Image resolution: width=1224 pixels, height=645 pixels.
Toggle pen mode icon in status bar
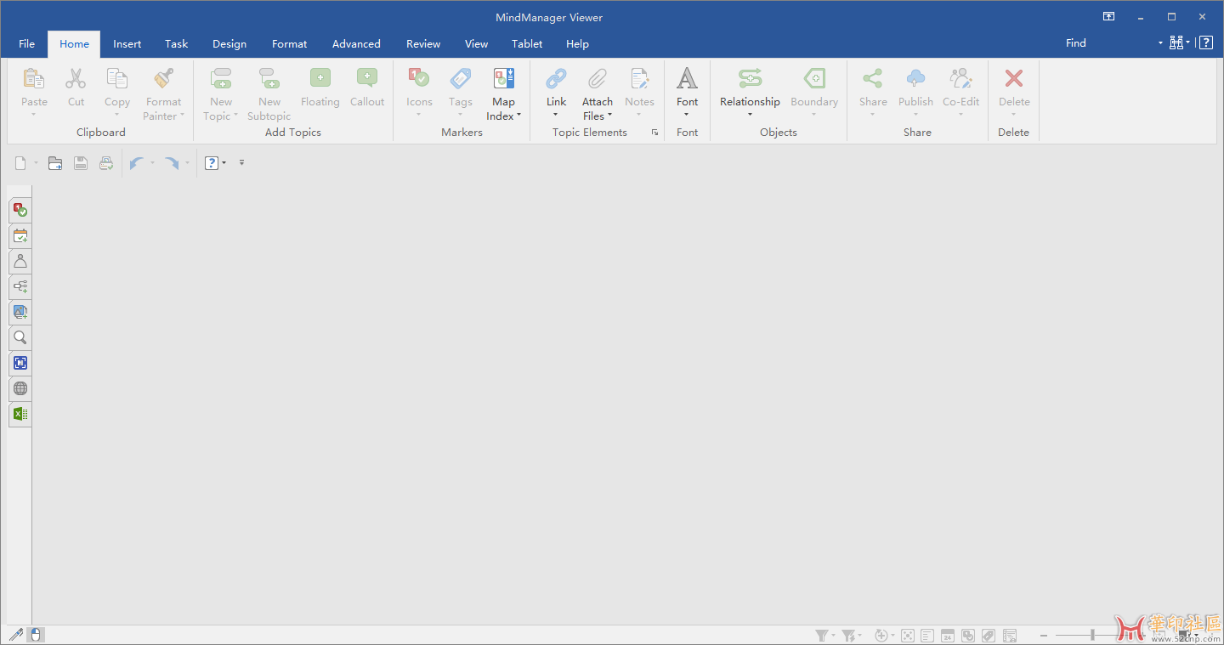(15, 635)
